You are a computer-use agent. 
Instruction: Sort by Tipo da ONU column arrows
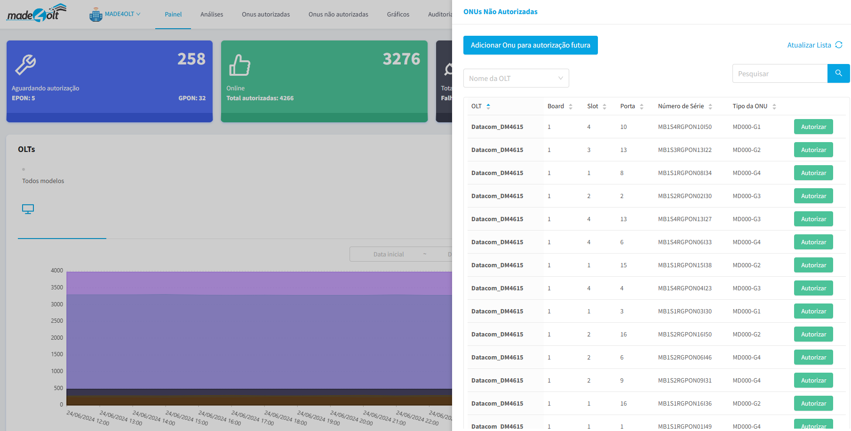click(774, 106)
